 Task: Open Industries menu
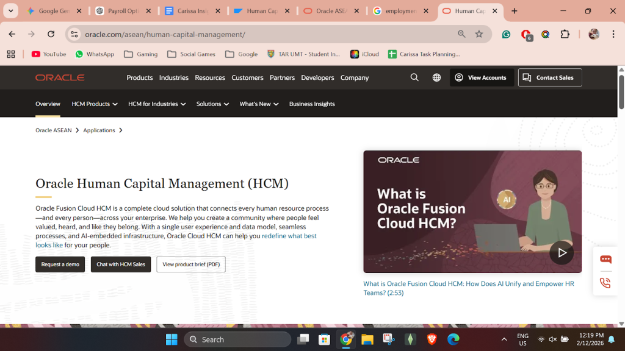pyautogui.click(x=174, y=77)
